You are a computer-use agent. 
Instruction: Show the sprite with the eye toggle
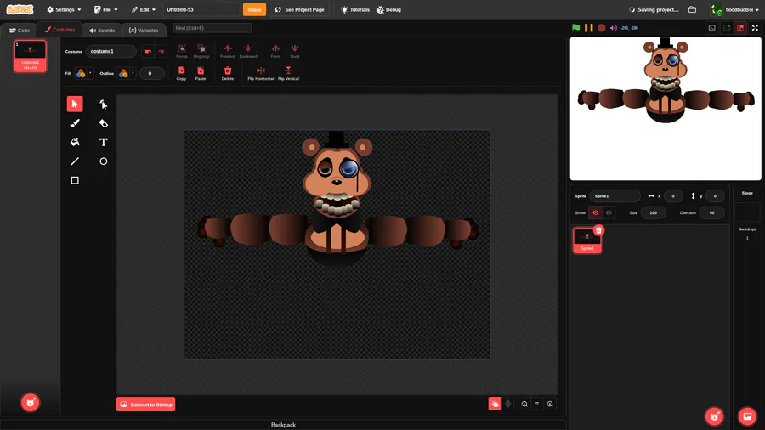pos(595,212)
